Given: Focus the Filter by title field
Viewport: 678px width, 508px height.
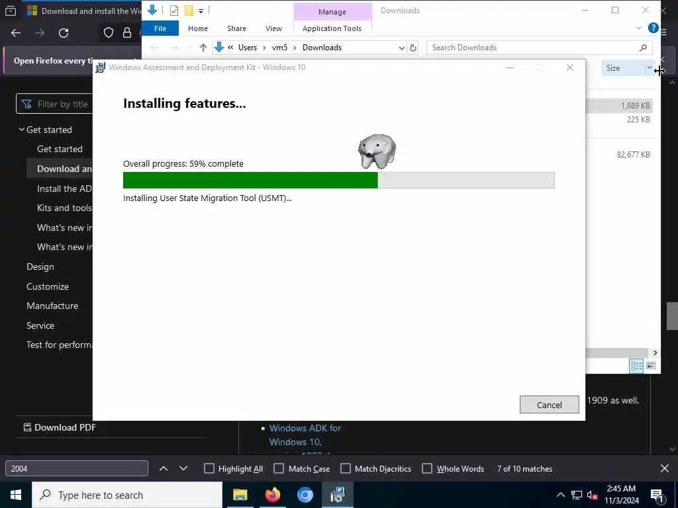Looking at the screenshot, I should pyautogui.click(x=55, y=104).
